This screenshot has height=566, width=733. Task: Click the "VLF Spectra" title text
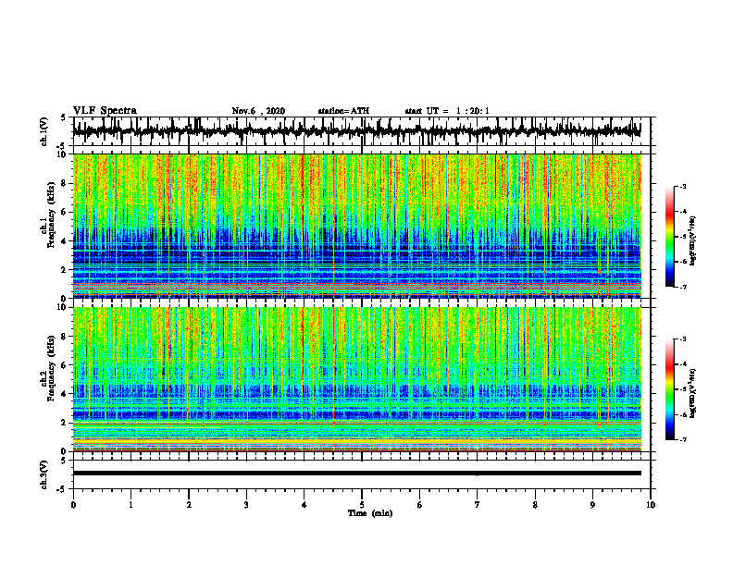[x=105, y=111]
